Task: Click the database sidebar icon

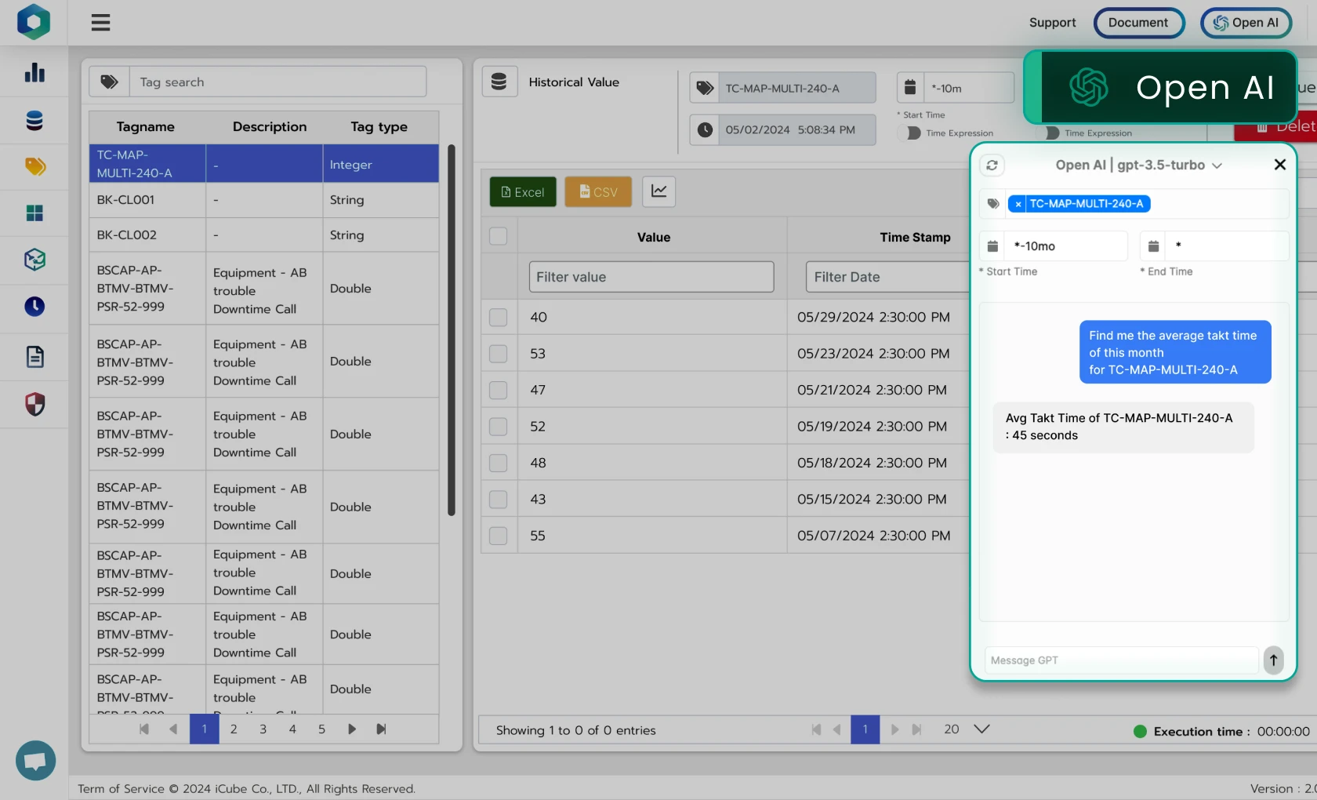Action: coord(34,120)
